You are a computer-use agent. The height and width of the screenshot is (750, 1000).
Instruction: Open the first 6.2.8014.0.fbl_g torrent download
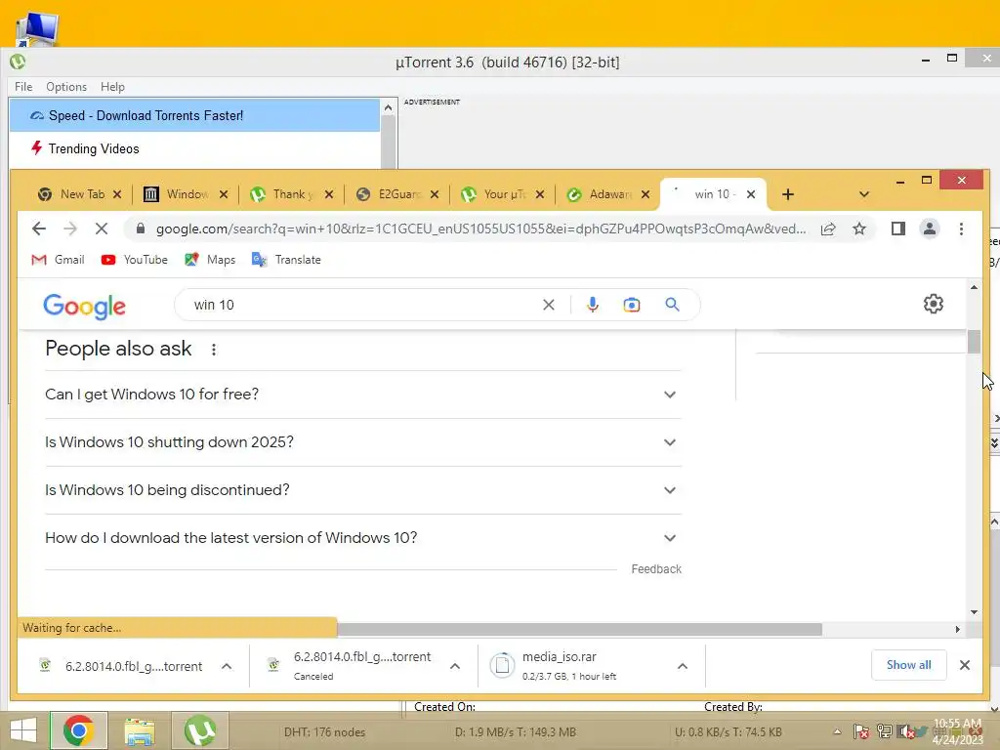click(121, 666)
